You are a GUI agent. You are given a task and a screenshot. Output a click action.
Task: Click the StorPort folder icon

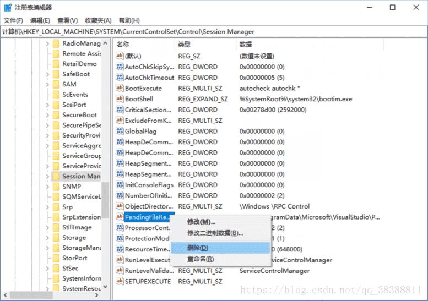[55, 258]
